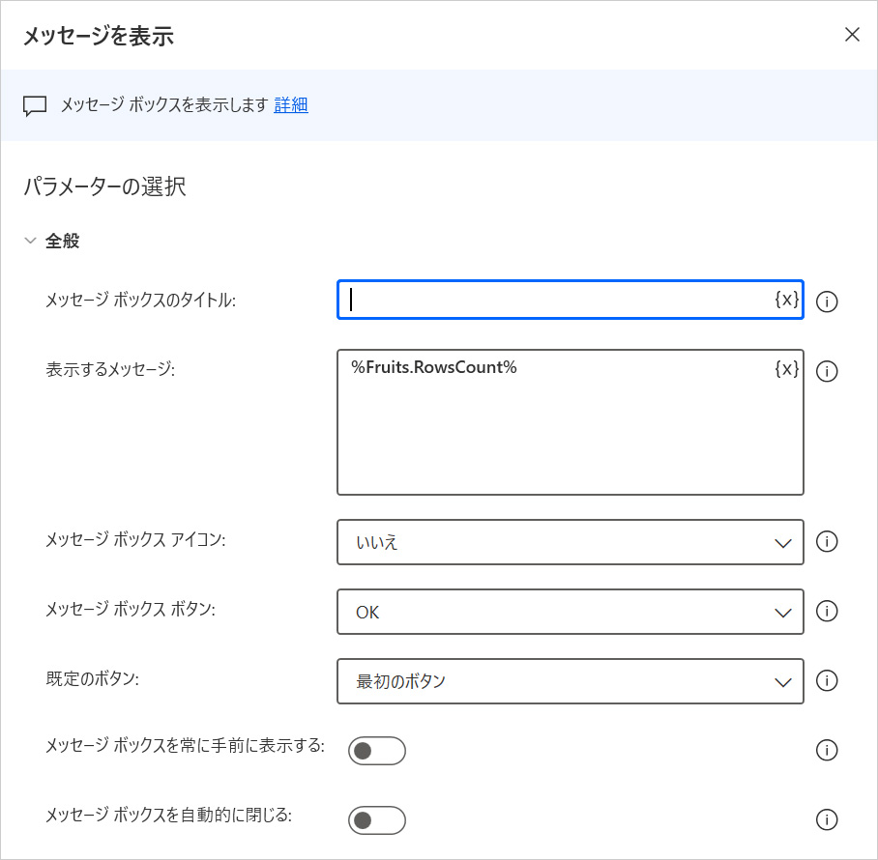Viewport: 878px width, 860px height.
Task: Click the message box speech bubble icon
Action: (x=35, y=106)
